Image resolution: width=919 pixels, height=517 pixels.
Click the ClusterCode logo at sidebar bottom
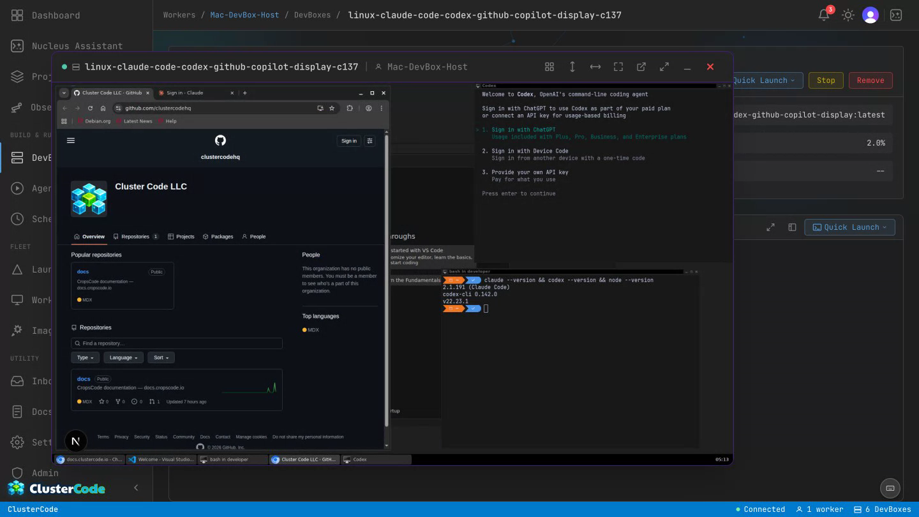pyautogui.click(x=56, y=488)
